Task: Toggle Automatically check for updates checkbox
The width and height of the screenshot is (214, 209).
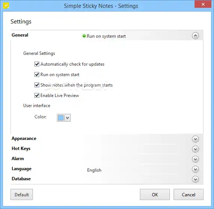Action: (37, 64)
